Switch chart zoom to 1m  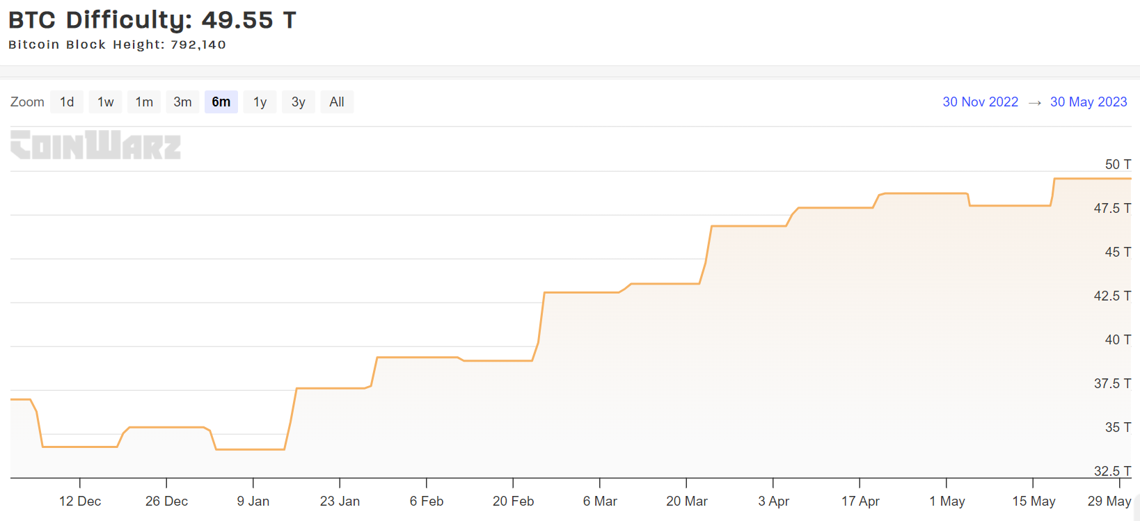[144, 102]
